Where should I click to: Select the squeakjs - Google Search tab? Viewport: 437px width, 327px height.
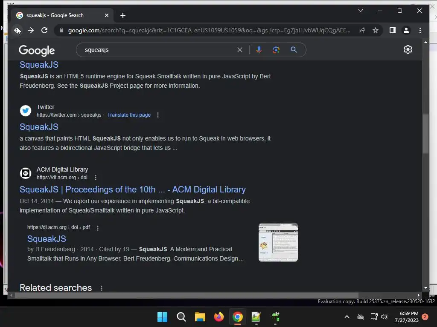pyautogui.click(x=62, y=15)
